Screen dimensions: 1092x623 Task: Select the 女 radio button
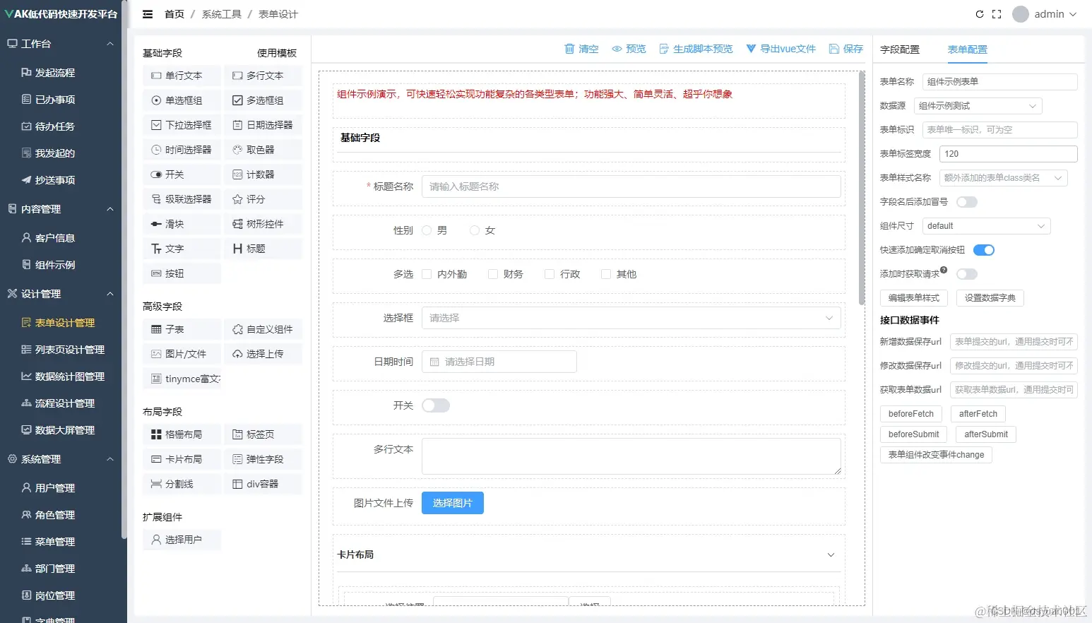point(474,230)
